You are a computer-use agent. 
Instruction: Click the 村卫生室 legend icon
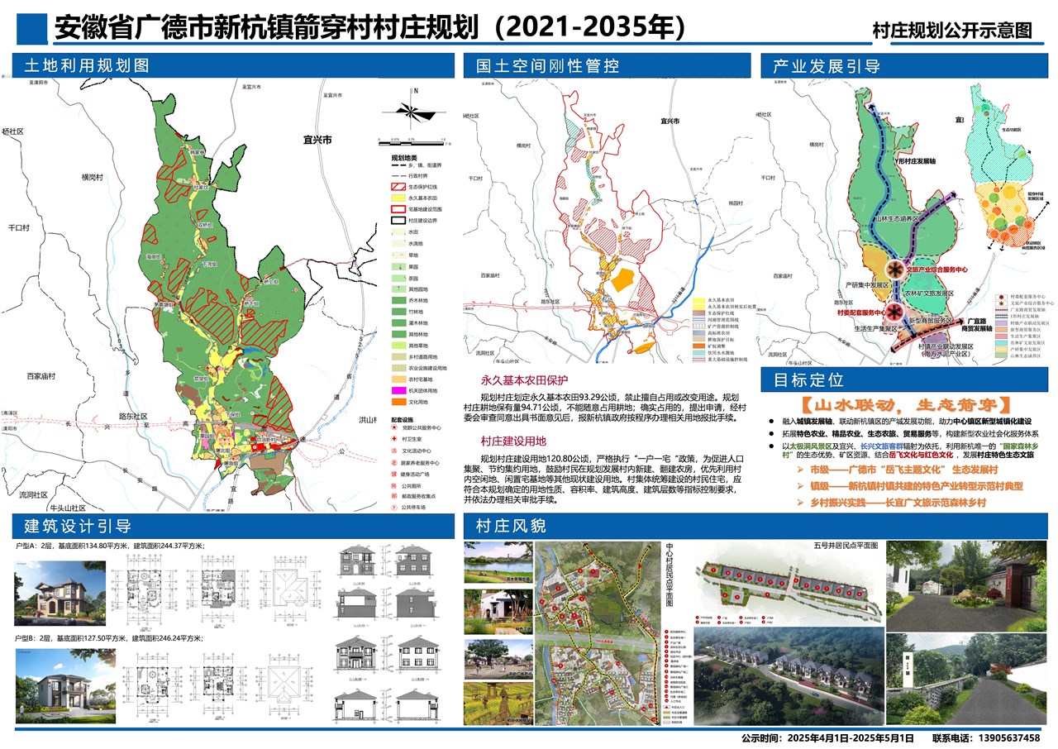click(x=393, y=440)
